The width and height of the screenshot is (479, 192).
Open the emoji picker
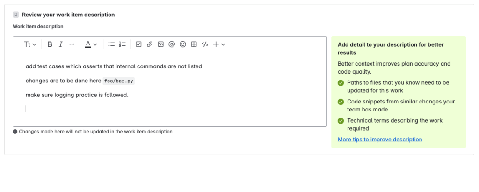[x=183, y=44]
